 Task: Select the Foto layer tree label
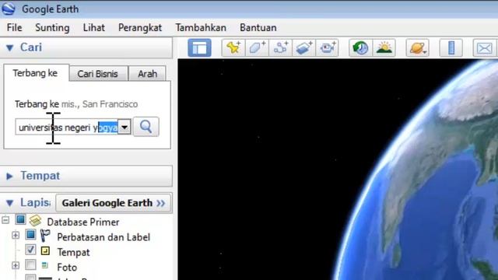[67, 268]
